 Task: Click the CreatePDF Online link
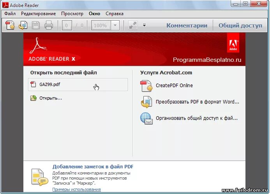(x=174, y=86)
